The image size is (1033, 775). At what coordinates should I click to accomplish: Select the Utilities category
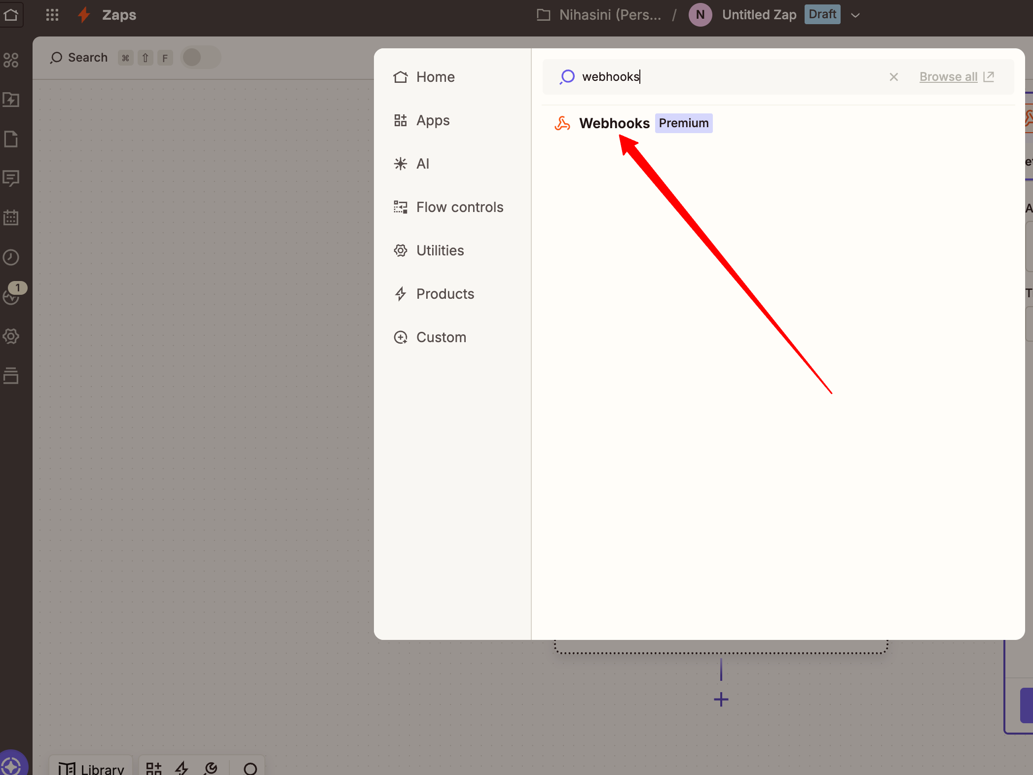click(440, 250)
